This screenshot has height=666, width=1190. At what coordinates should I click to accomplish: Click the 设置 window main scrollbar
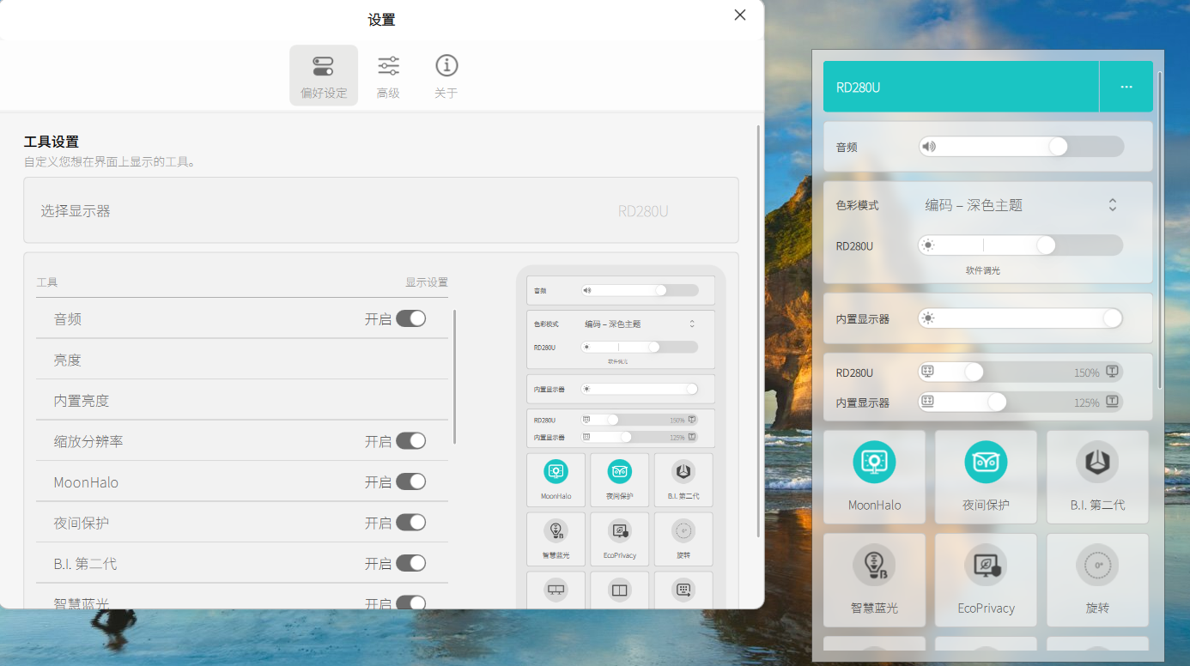pos(758,331)
